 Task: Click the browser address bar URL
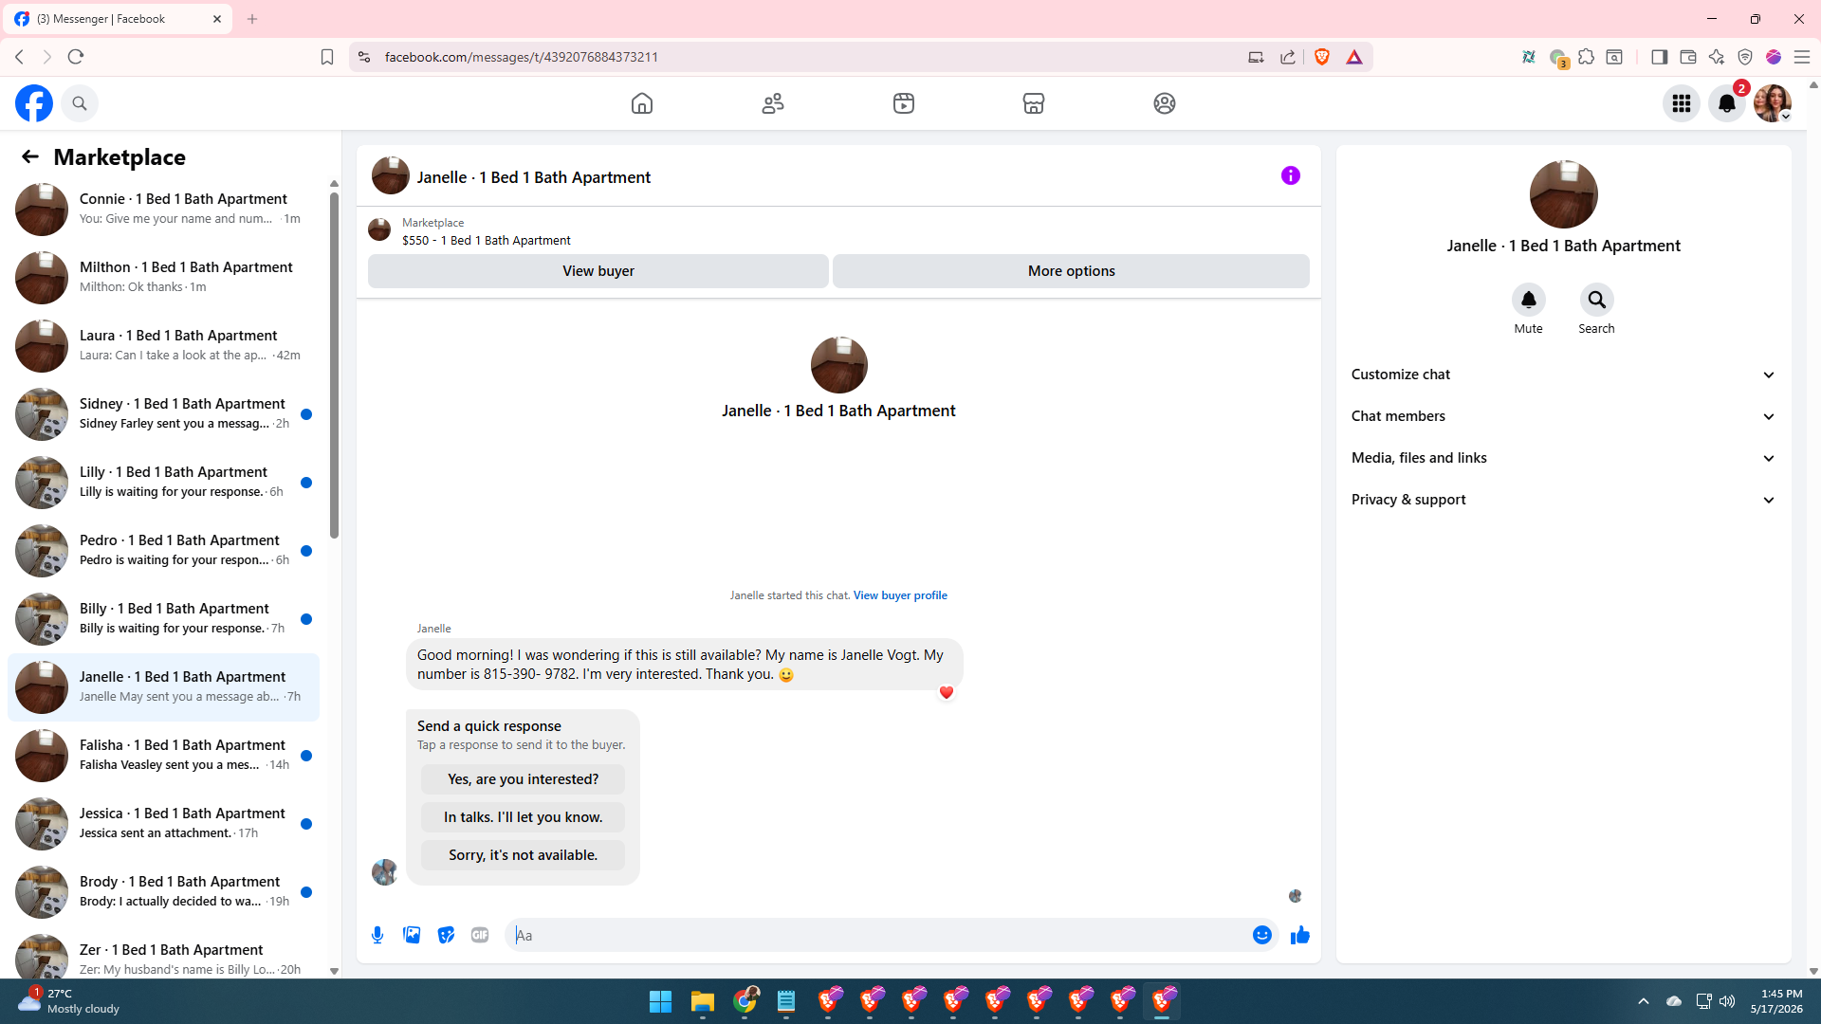tap(522, 57)
